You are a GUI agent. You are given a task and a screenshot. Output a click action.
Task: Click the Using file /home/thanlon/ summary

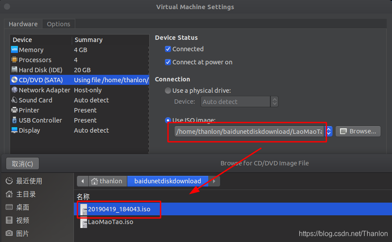point(111,80)
